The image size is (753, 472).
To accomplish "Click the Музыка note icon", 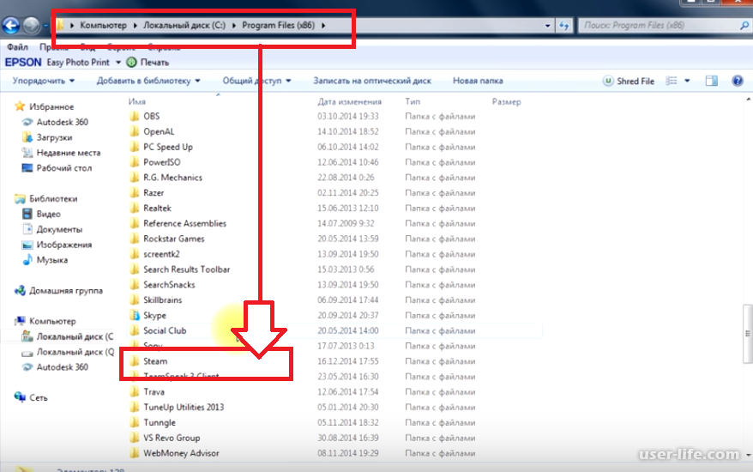I will coord(27,260).
